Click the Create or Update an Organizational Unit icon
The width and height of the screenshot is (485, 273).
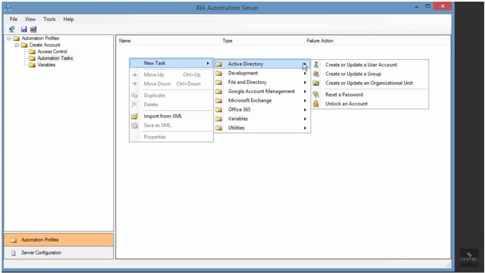[316, 83]
